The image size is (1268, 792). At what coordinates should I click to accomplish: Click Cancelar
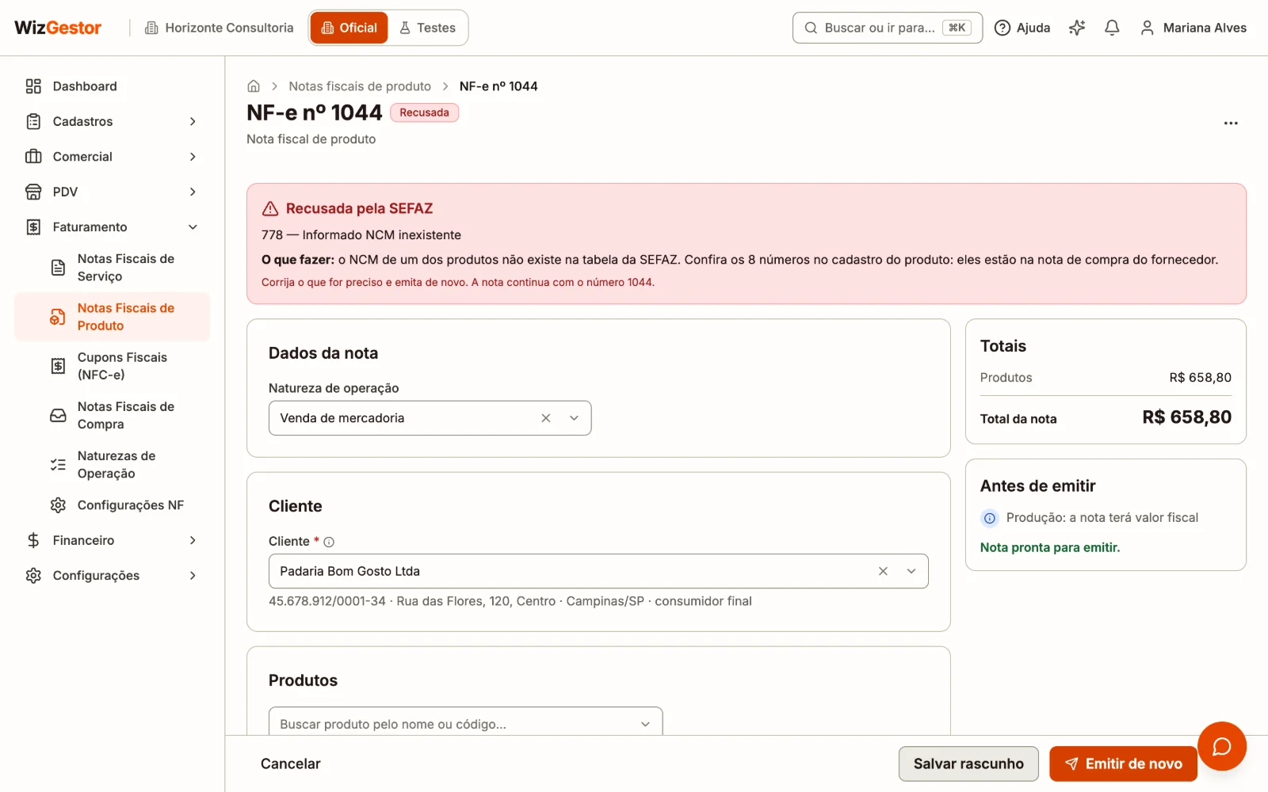click(291, 763)
